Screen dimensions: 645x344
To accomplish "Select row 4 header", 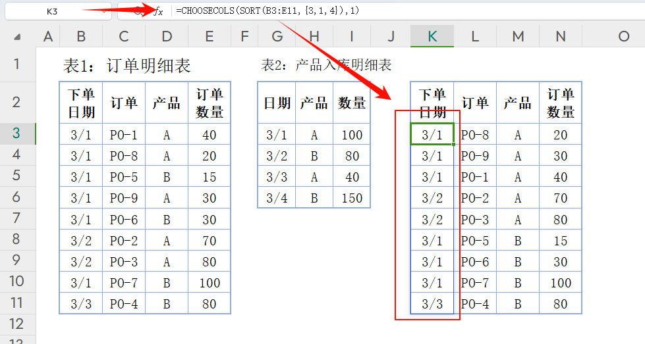I will 17,155.
